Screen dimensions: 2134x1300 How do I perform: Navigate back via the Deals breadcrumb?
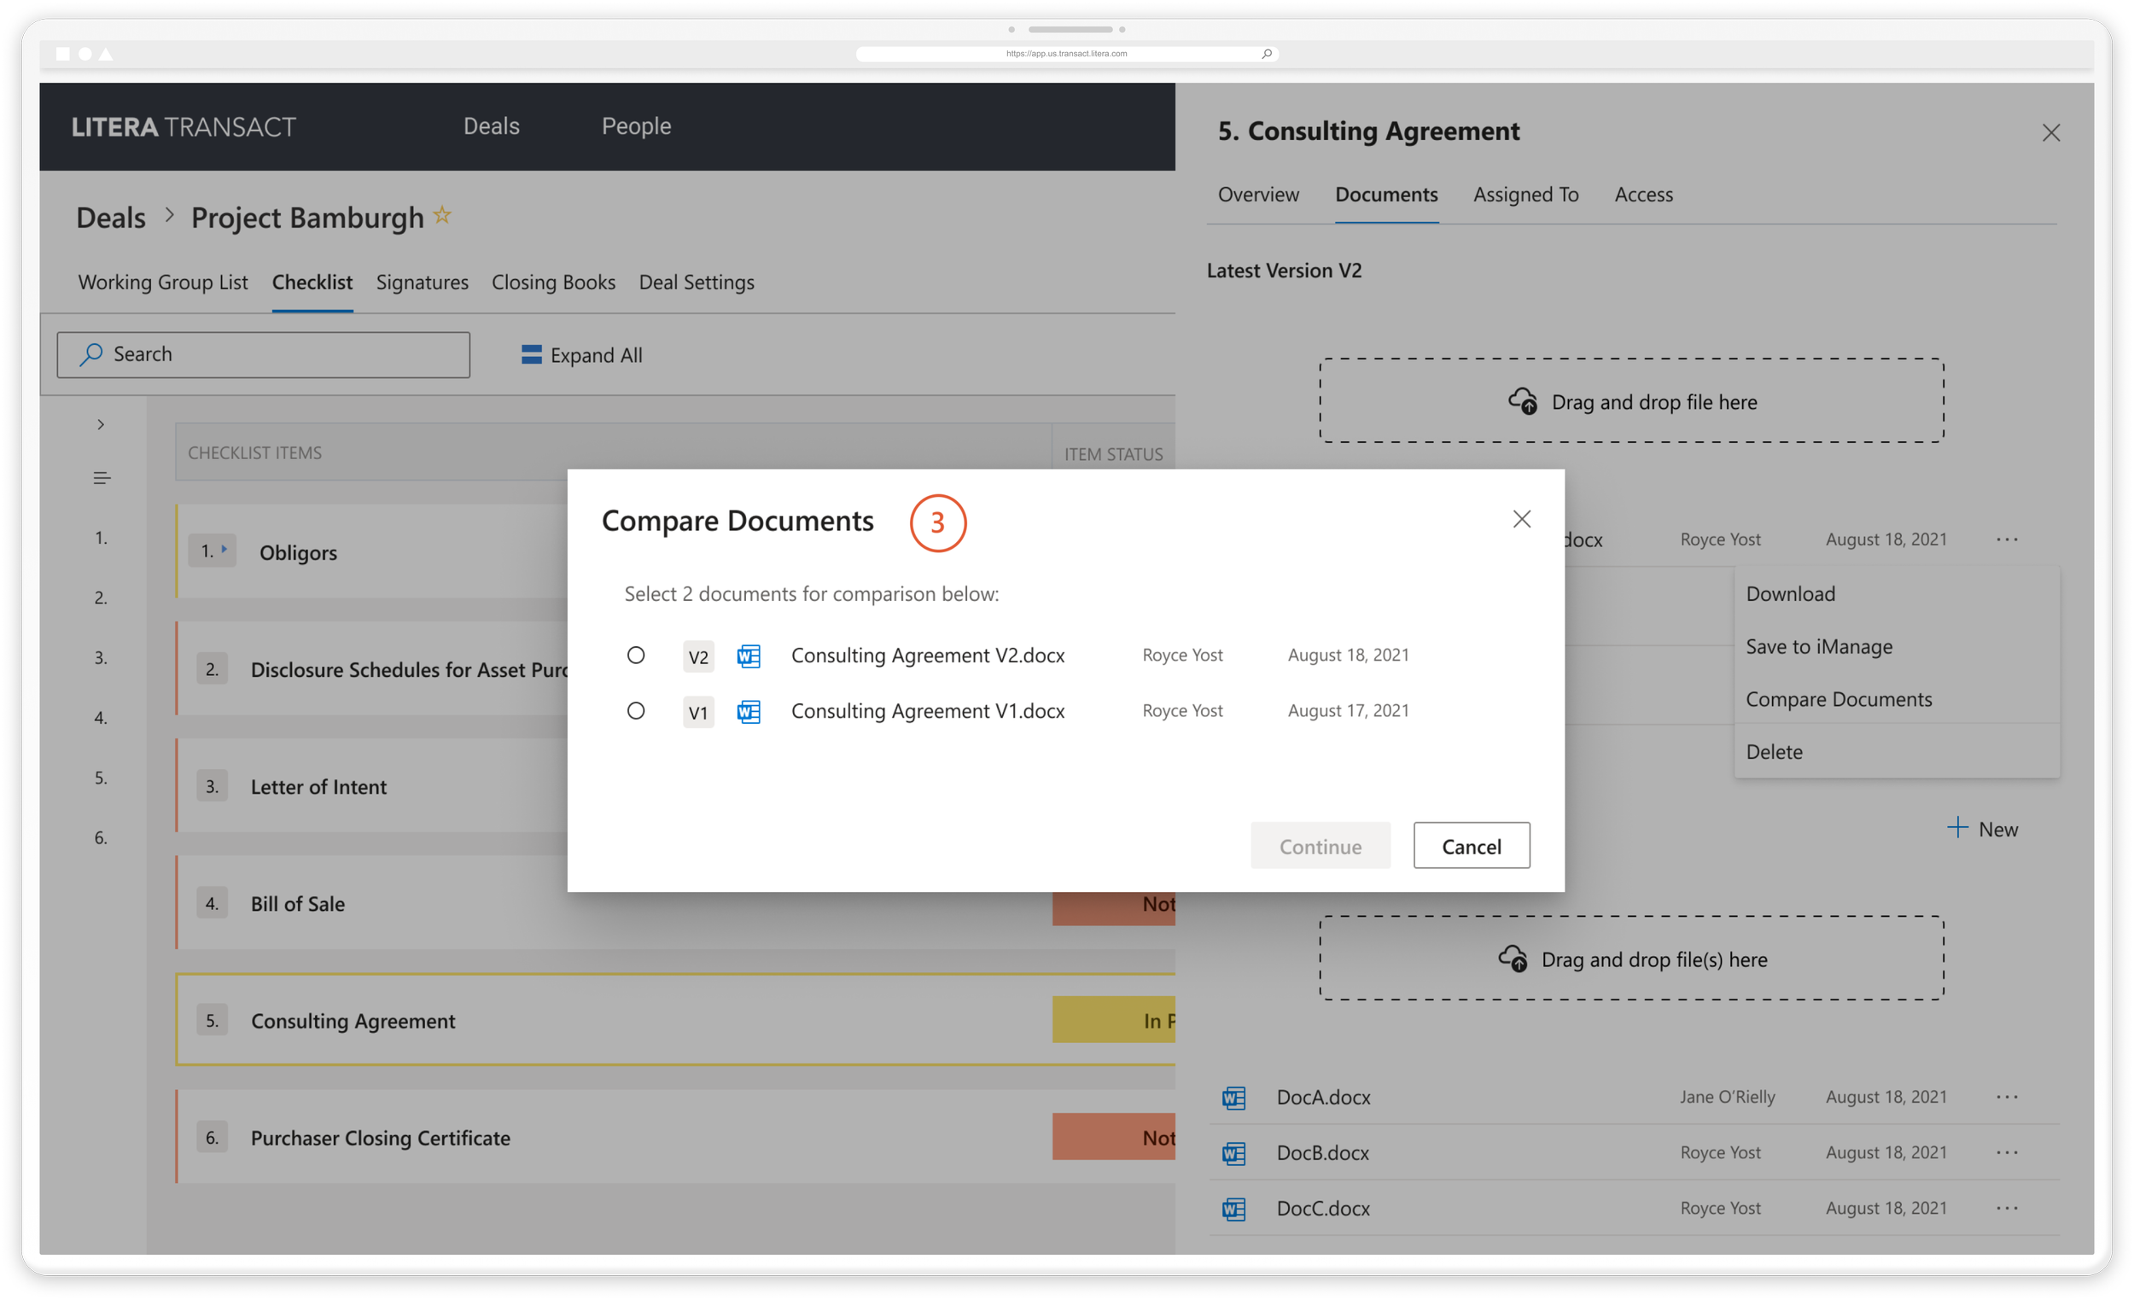pyautogui.click(x=110, y=217)
